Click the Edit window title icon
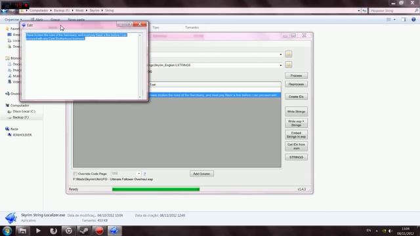The image size is (420, 236). [24, 25]
